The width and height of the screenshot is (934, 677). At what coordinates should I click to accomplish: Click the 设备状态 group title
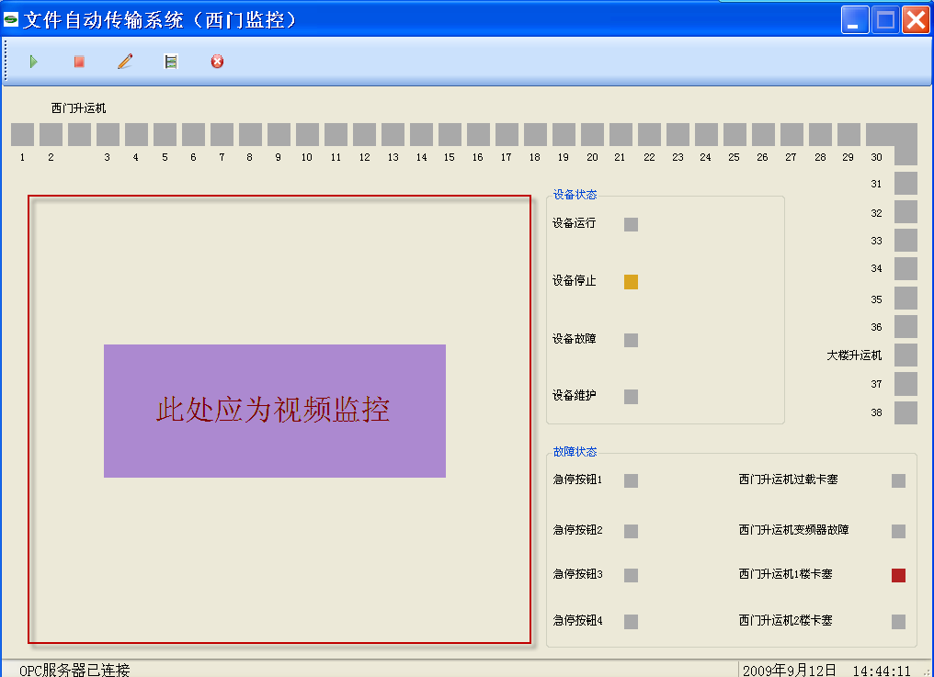coord(575,195)
